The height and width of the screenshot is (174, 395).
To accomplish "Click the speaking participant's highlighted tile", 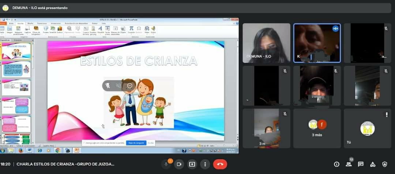I will pyautogui.click(x=317, y=43).
